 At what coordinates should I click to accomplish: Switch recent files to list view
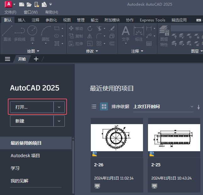(94, 106)
